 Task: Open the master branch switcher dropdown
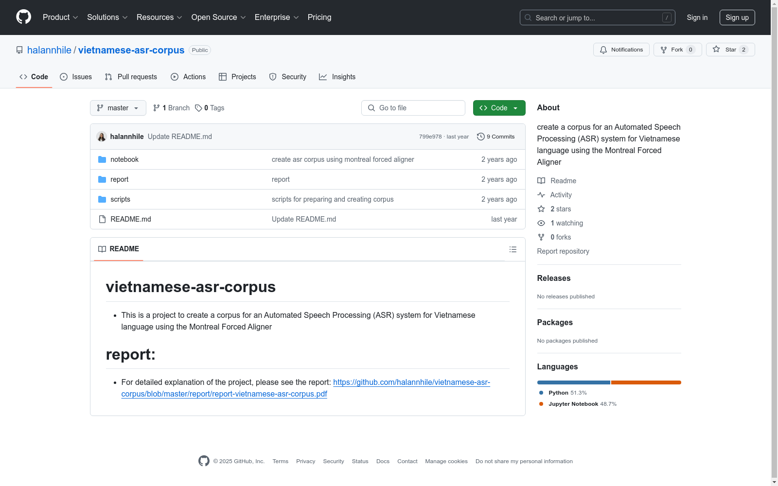pos(118,108)
